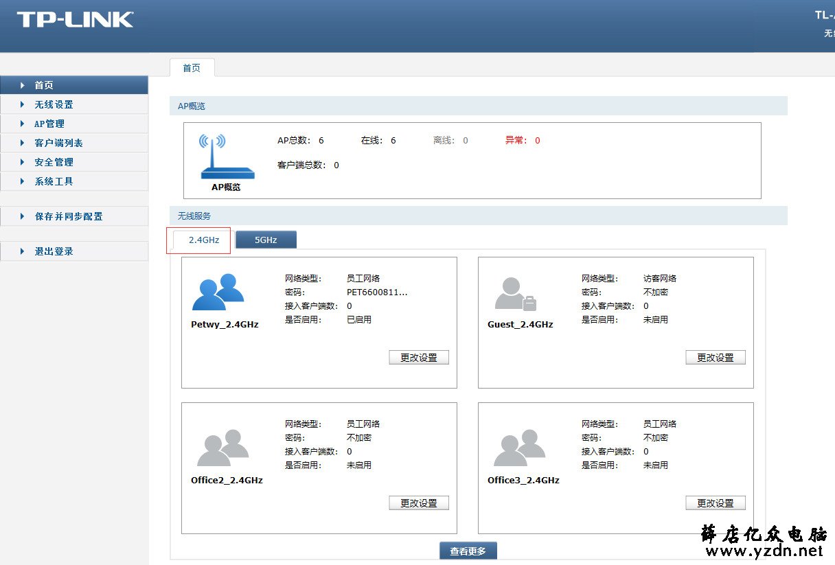Click 不加密 password in Office2 card

click(x=358, y=438)
